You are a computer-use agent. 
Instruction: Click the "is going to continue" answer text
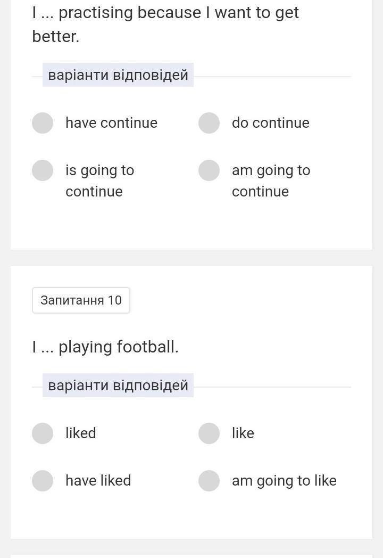pyautogui.click(x=99, y=180)
